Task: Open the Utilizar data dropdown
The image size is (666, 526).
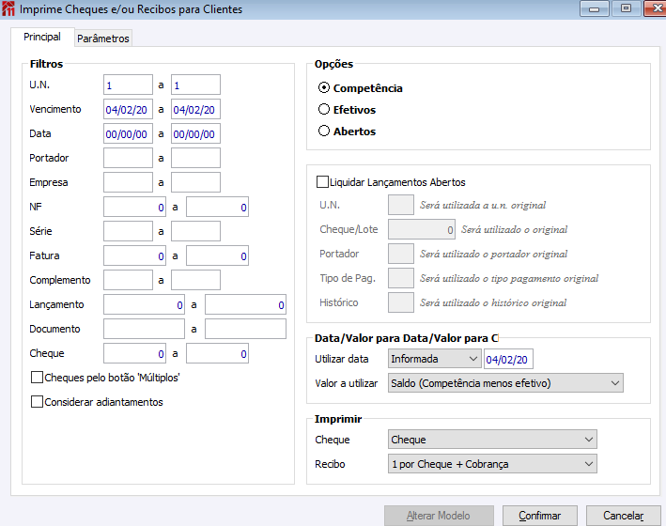Action: (434, 359)
